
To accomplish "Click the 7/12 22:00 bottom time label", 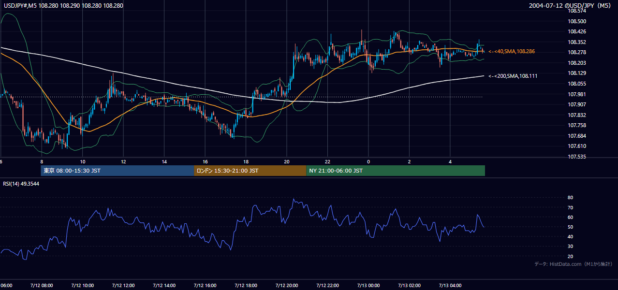I will (328, 286).
